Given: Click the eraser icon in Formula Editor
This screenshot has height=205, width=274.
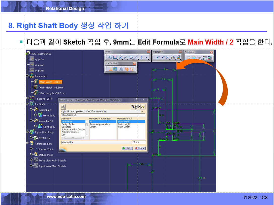Looking at the screenshot, I should coord(143,107).
